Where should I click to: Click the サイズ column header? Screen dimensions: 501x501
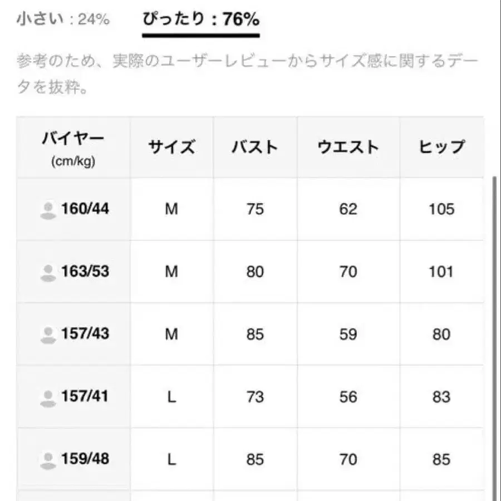pyautogui.click(x=171, y=147)
